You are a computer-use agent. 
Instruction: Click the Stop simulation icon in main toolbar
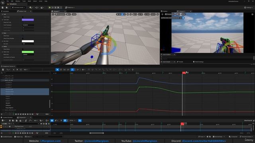55,8
